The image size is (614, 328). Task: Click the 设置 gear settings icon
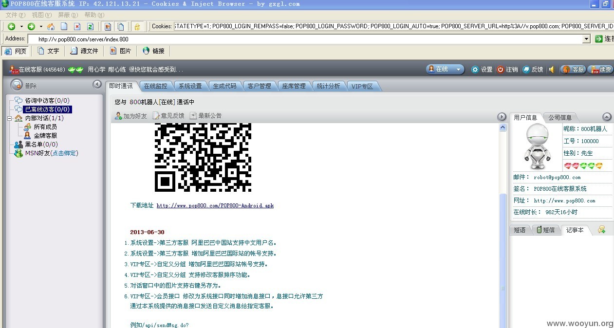(475, 70)
